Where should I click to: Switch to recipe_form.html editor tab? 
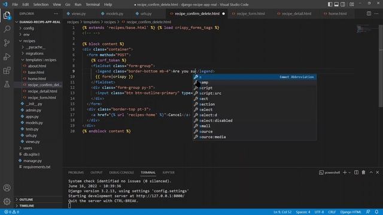[x=251, y=14]
